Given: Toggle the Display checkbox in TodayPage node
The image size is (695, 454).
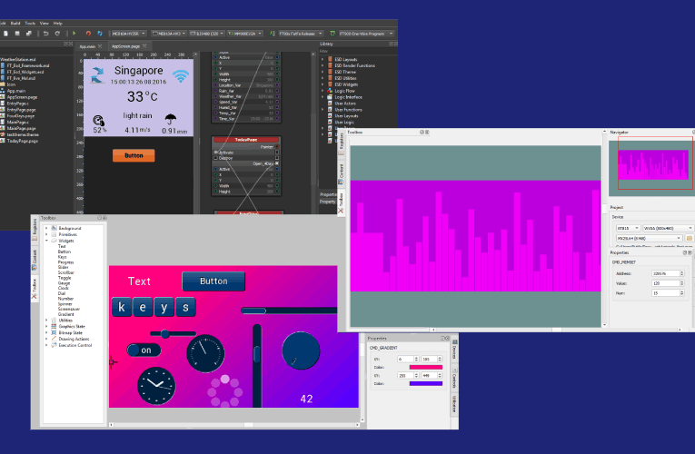Looking at the screenshot, I should (x=216, y=158).
